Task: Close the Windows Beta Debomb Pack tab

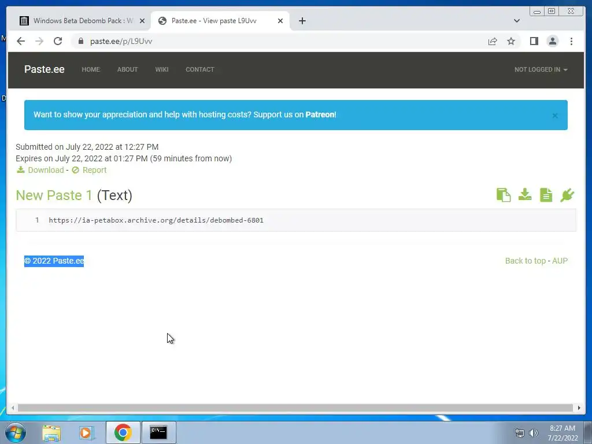Action: (142, 21)
